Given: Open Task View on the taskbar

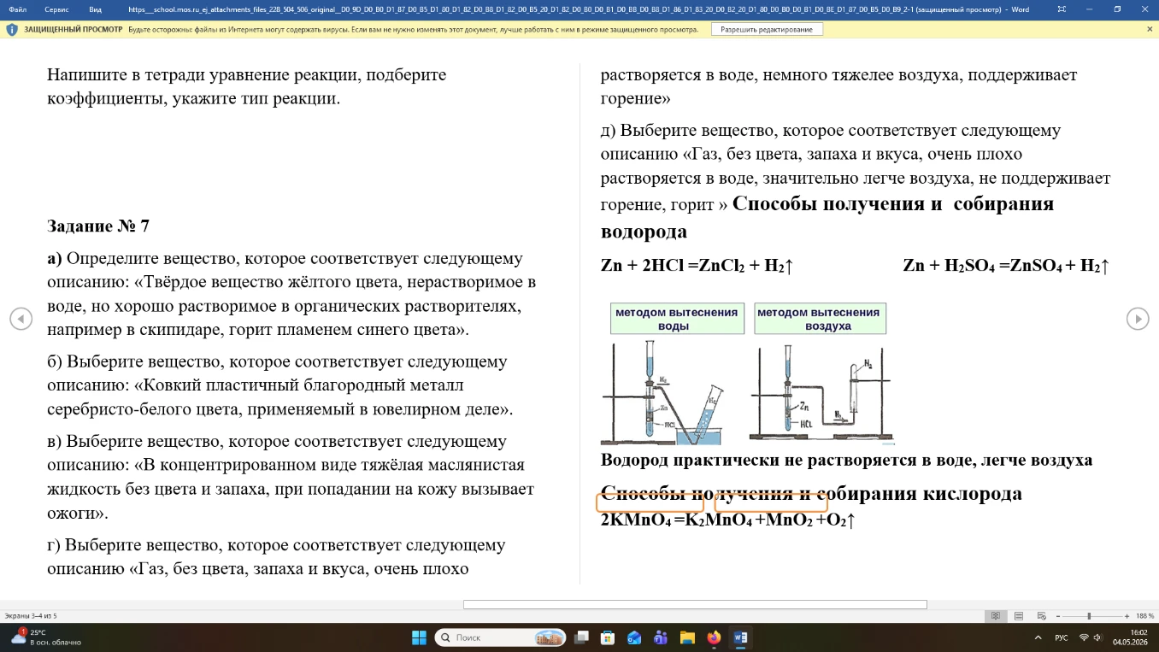Looking at the screenshot, I should click(582, 637).
